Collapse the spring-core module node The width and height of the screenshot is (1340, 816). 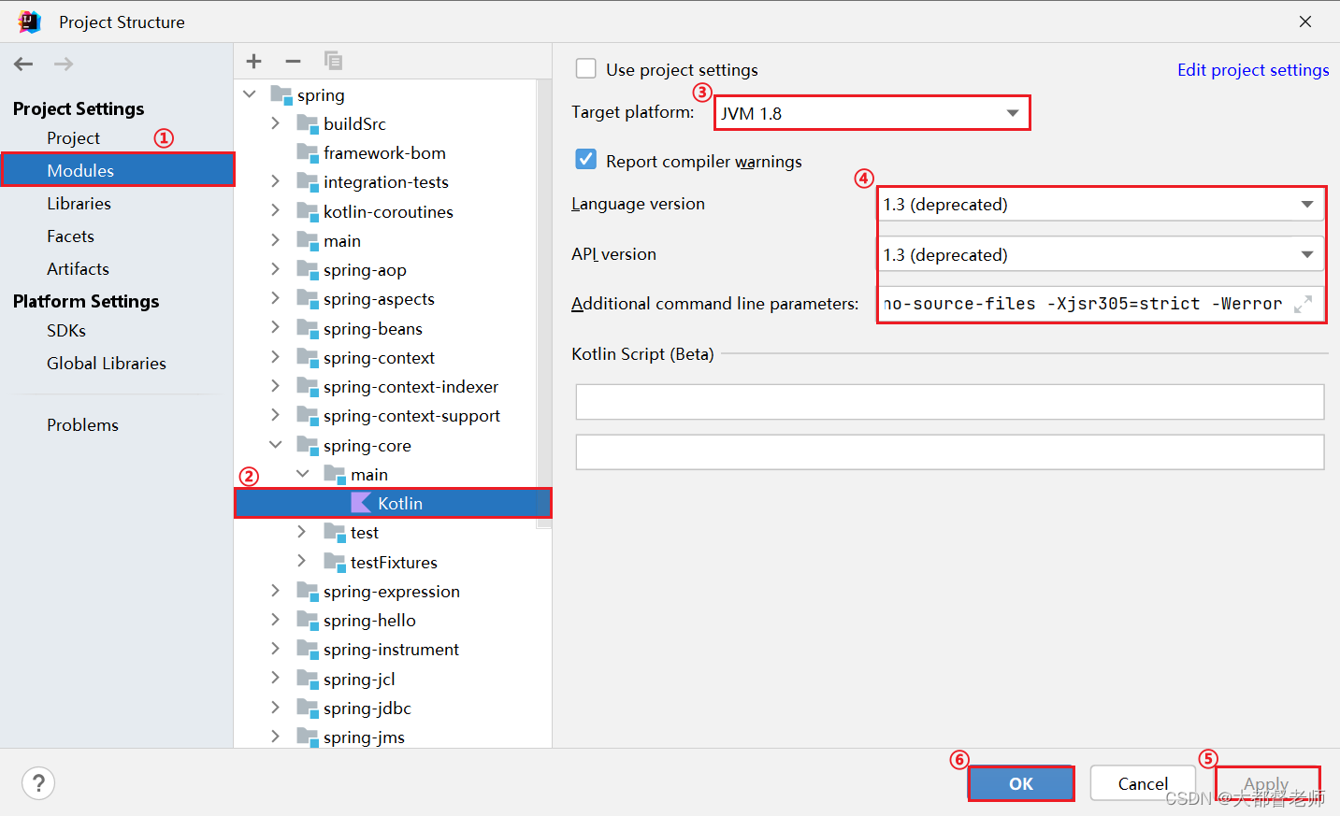[275, 445]
